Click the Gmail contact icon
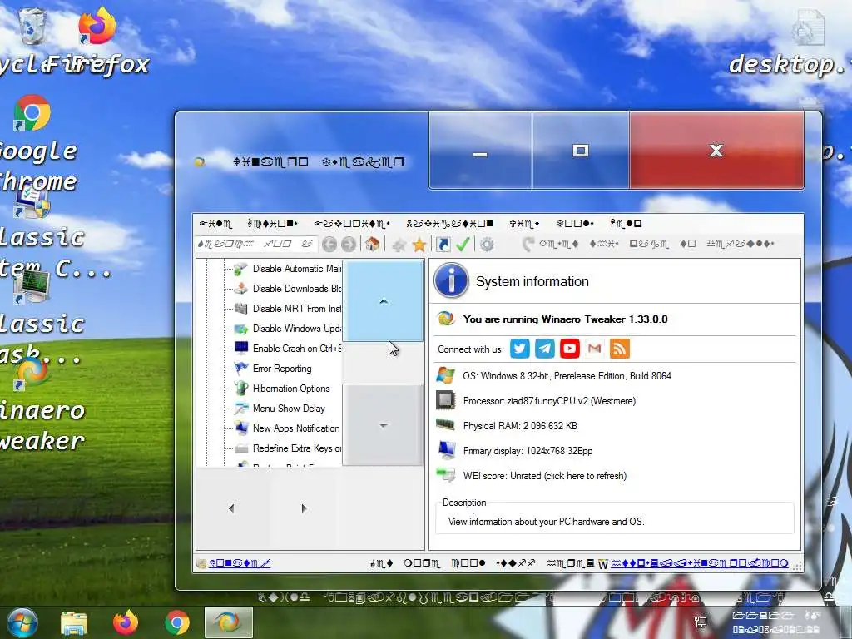This screenshot has width=852, height=639. tap(594, 349)
